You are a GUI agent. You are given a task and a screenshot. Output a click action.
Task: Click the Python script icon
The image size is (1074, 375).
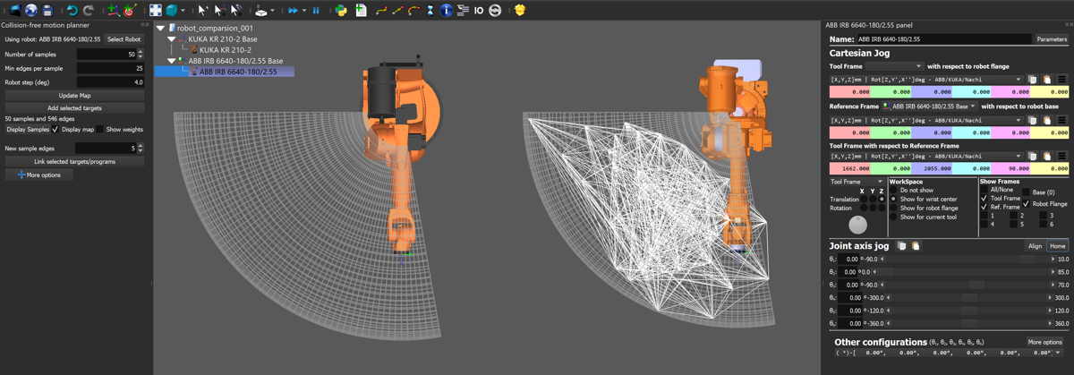341,11
